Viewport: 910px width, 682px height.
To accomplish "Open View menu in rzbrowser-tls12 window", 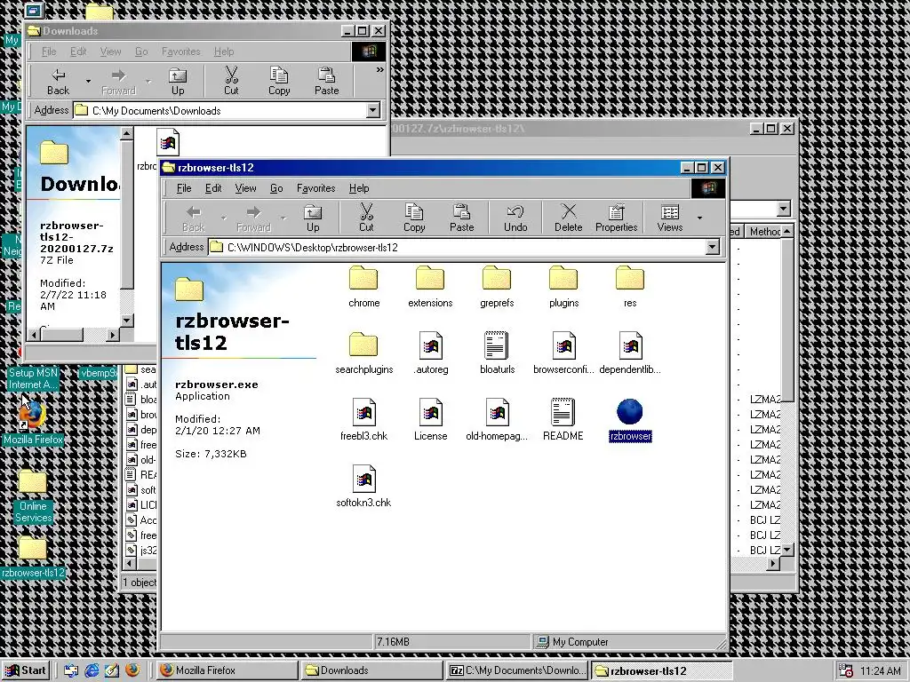I will coord(245,188).
